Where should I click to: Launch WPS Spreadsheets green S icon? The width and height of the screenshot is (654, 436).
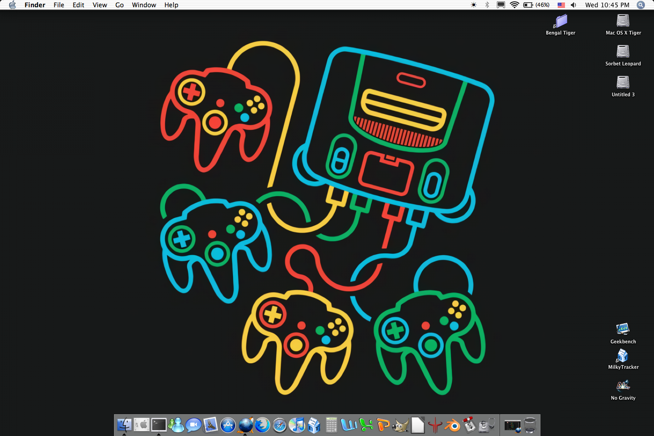[366, 425]
